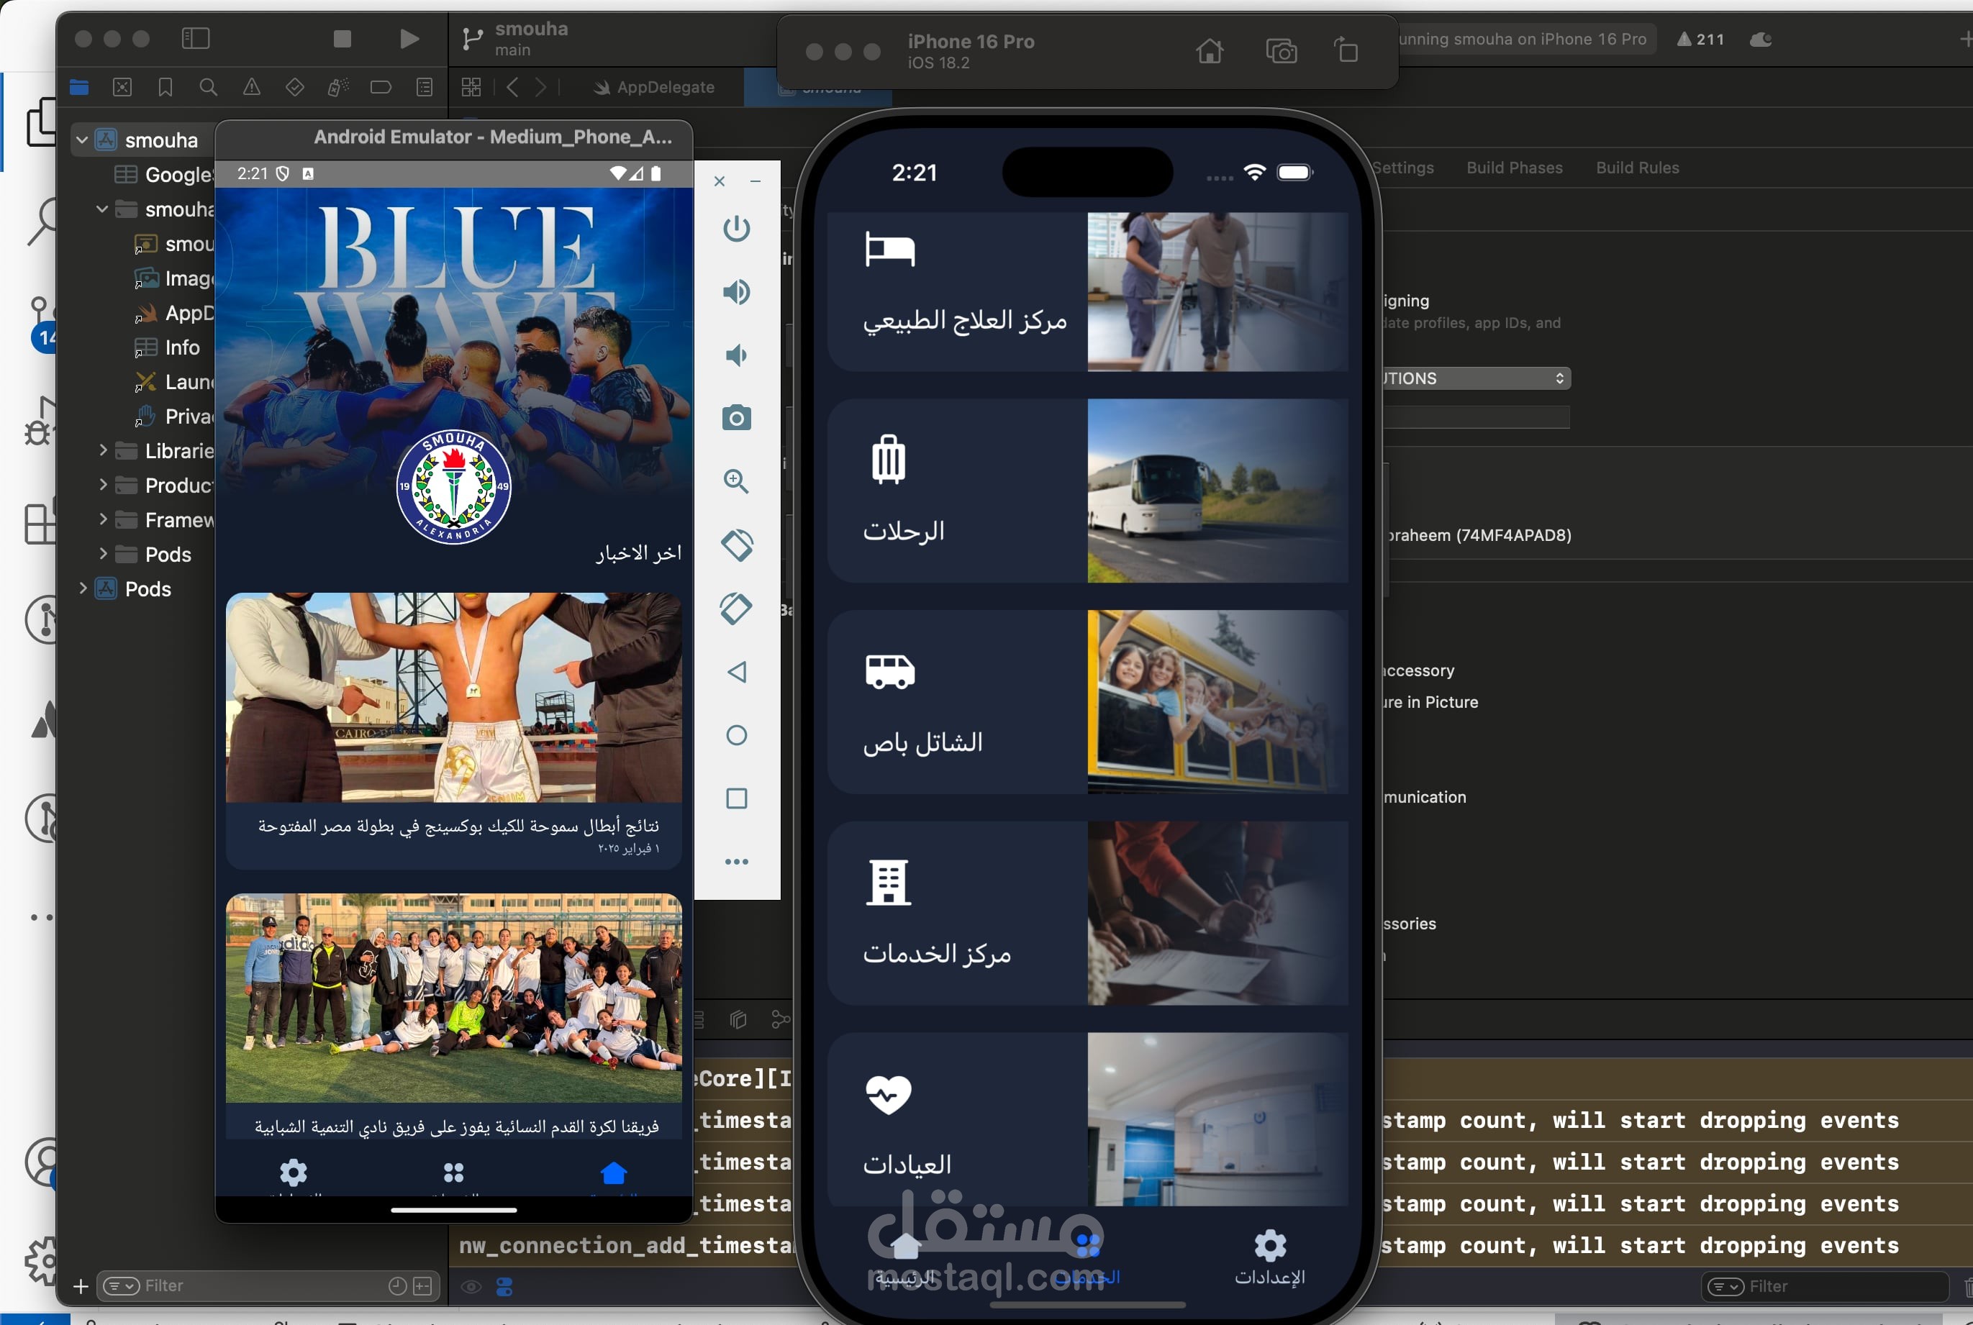Tap the Android emulator Overview square
Image resolution: width=1973 pixels, height=1325 pixels.
coord(736,798)
